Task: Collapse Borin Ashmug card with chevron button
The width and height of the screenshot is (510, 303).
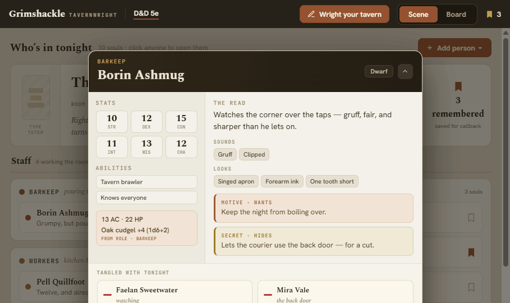Action: pyautogui.click(x=405, y=72)
